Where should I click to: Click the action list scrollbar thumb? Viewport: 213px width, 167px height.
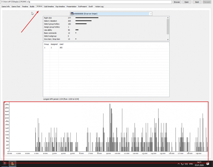[x=168, y=26]
